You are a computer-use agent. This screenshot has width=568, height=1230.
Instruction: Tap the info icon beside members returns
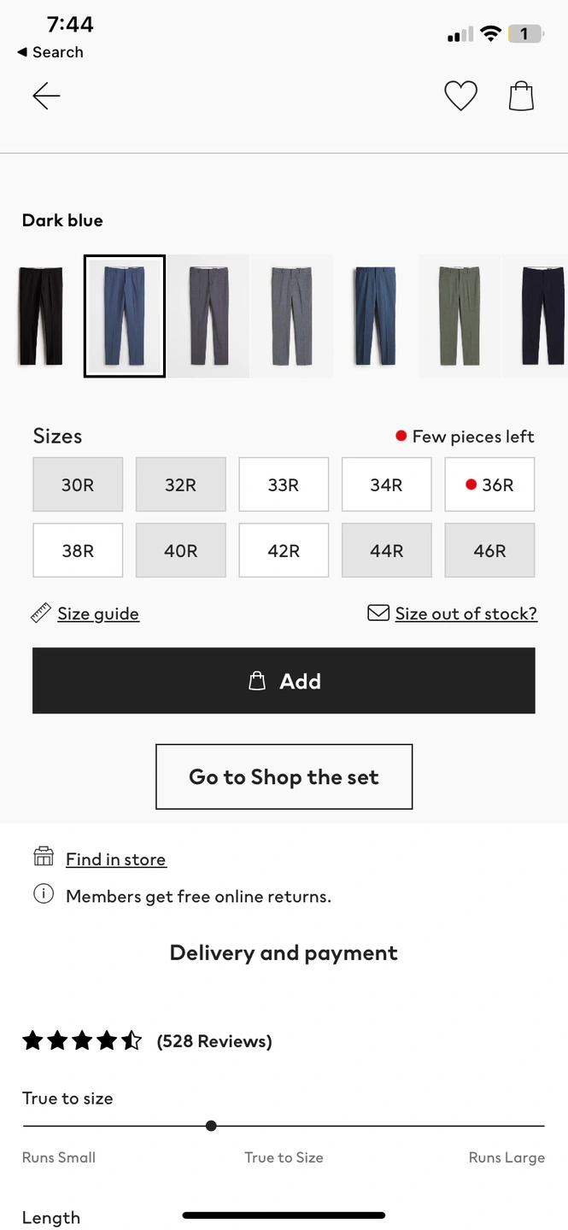click(44, 895)
